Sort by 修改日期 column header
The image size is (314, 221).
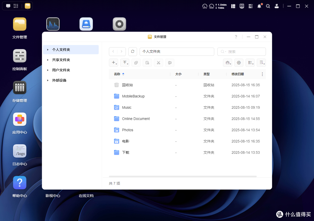[x=238, y=74]
